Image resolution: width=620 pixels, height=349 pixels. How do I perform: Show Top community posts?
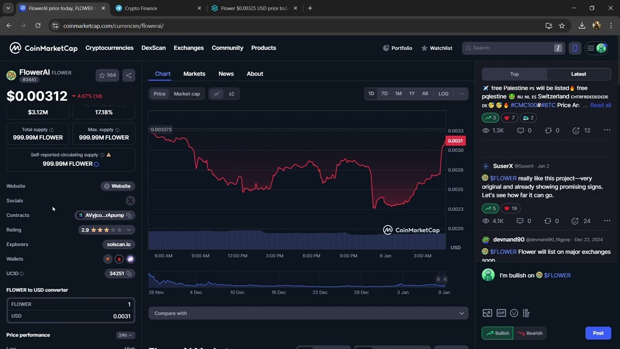point(514,74)
